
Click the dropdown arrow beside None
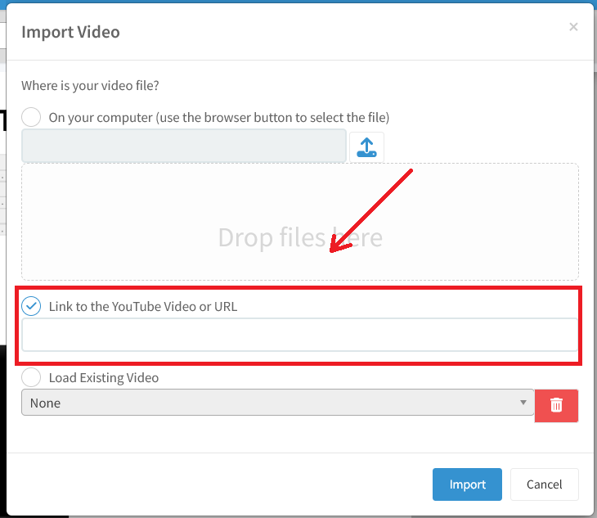[523, 403]
